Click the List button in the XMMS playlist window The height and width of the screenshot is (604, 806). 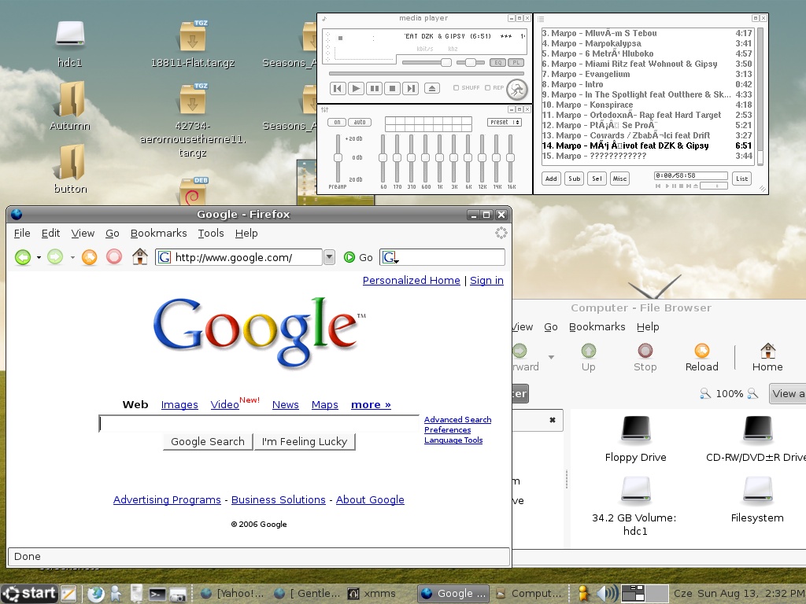pyautogui.click(x=741, y=179)
